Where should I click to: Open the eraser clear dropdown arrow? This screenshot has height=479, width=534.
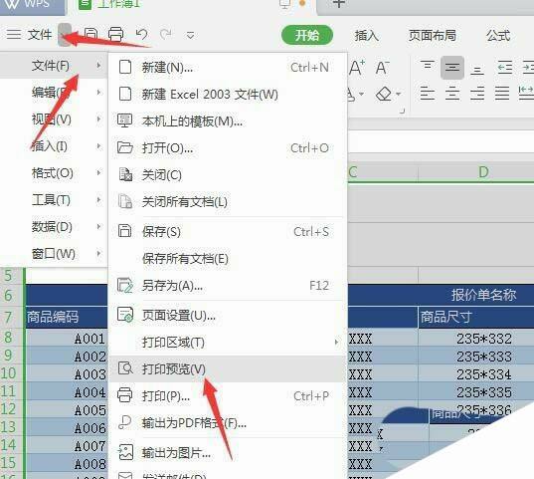click(x=399, y=94)
